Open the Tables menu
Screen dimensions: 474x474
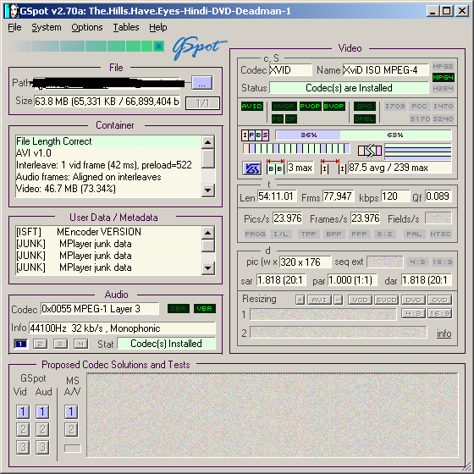(x=126, y=27)
